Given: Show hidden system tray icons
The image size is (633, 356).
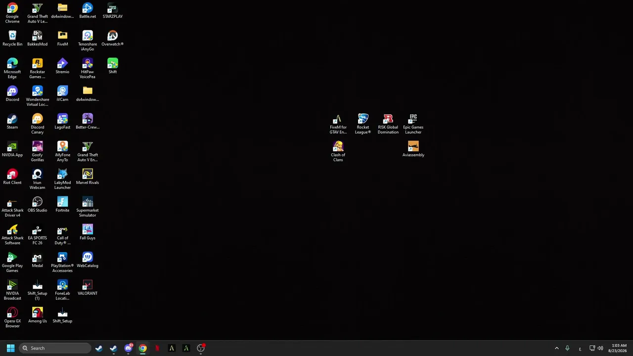Looking at the screenshot, I should tap(556, 348).
